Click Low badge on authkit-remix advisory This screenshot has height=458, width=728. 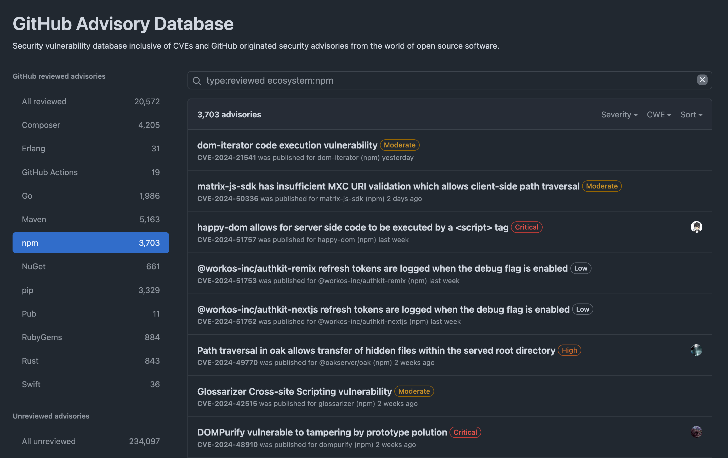(x=581, y=268)
